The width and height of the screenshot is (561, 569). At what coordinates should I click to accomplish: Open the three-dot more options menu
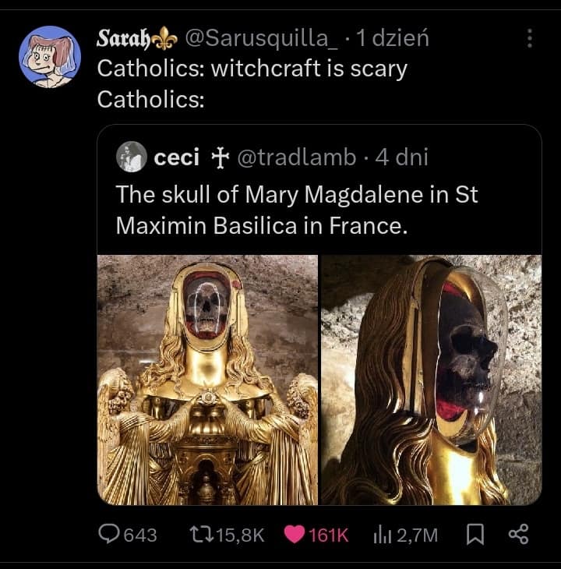tap(530, 38)
